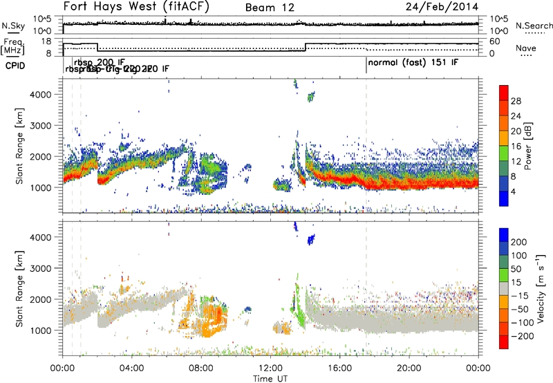Click the '3000' tick of the velocity panel
This screenshot has width=553, height=383.
[x=40, y=268]
